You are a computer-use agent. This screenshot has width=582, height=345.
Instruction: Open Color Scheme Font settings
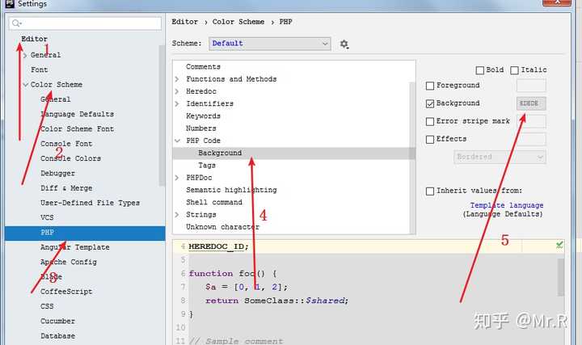pos(78,128)
